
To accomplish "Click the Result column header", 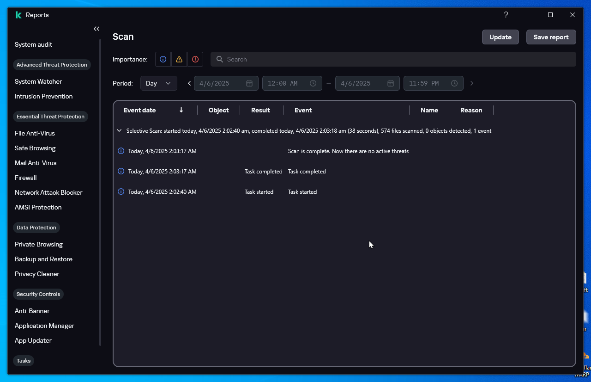I will pos(260,110).
